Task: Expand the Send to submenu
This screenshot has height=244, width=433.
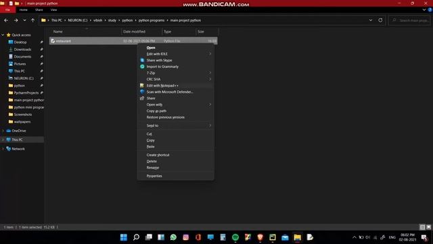Action: click(x=176, y=125)
